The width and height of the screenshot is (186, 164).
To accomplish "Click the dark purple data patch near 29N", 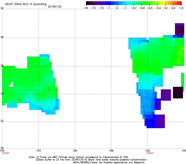I will tap(179, 29).
